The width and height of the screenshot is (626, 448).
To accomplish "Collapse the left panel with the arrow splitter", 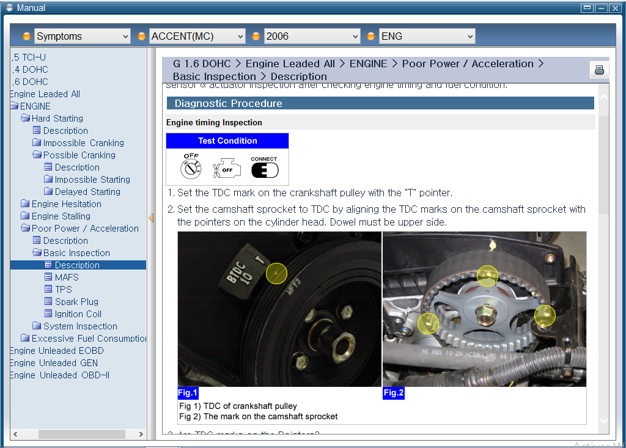I will [x=151, y=218].
